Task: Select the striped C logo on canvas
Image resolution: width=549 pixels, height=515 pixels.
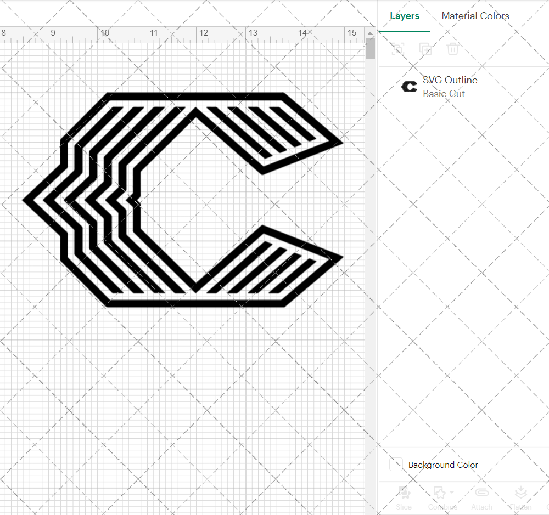Action: (183, 200)
